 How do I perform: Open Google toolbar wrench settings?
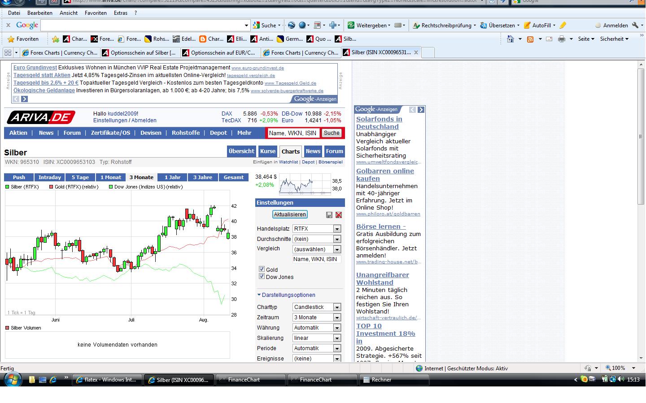point(635,26)
